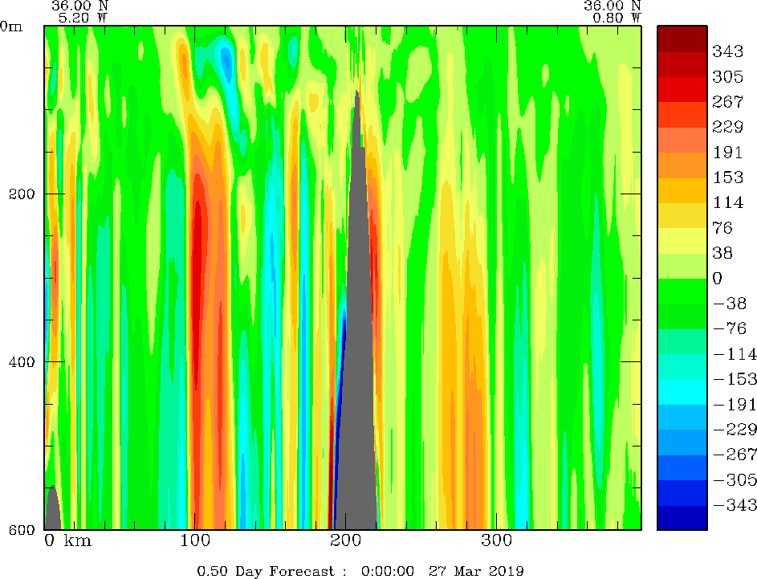
Task: Click the colorbar label -38
Action: (730, 304)
